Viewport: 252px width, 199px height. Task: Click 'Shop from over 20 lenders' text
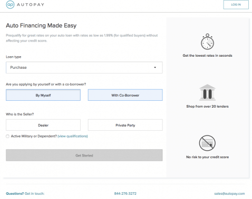click(x=207, y=107)
